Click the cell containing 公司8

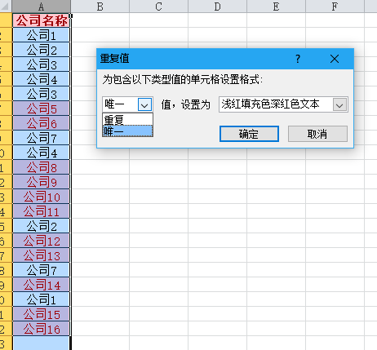[42, 167]
